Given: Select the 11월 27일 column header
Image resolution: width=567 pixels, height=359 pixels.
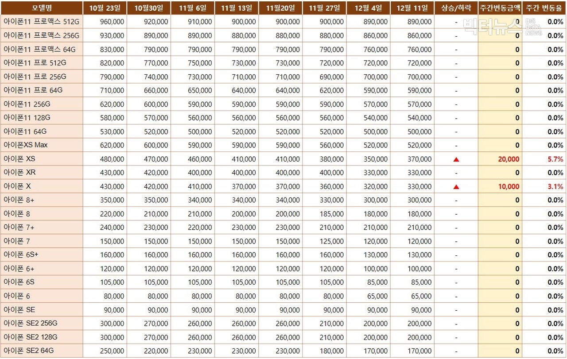Looking at the screenshot, I should pyautogui.click(x=324, y=8).
